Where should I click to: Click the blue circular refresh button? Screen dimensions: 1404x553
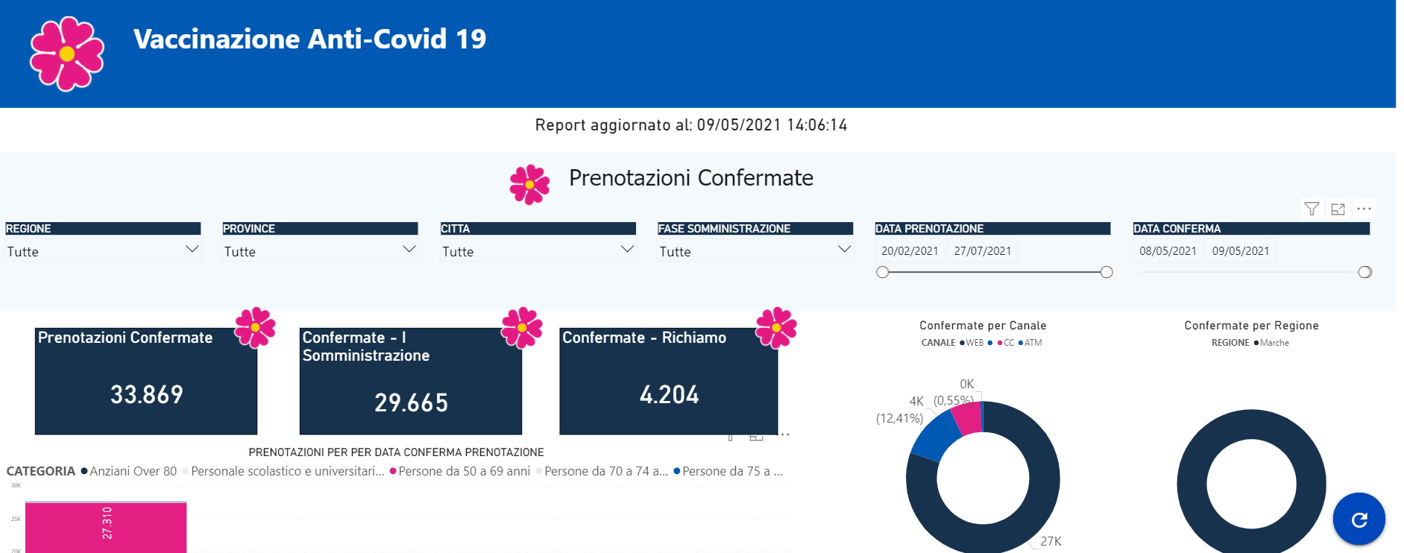1359,519
